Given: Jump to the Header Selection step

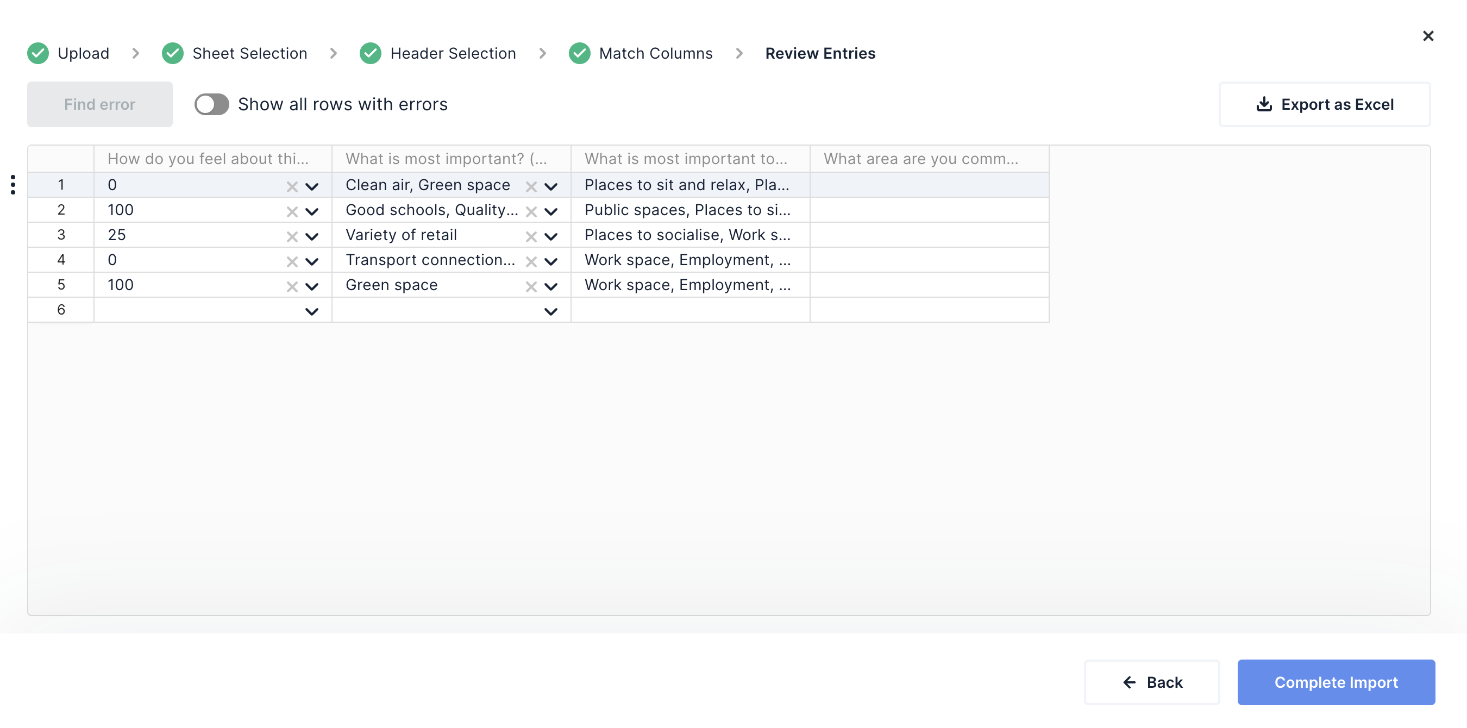Looking at the screenshot, I should tap(452, 54).
